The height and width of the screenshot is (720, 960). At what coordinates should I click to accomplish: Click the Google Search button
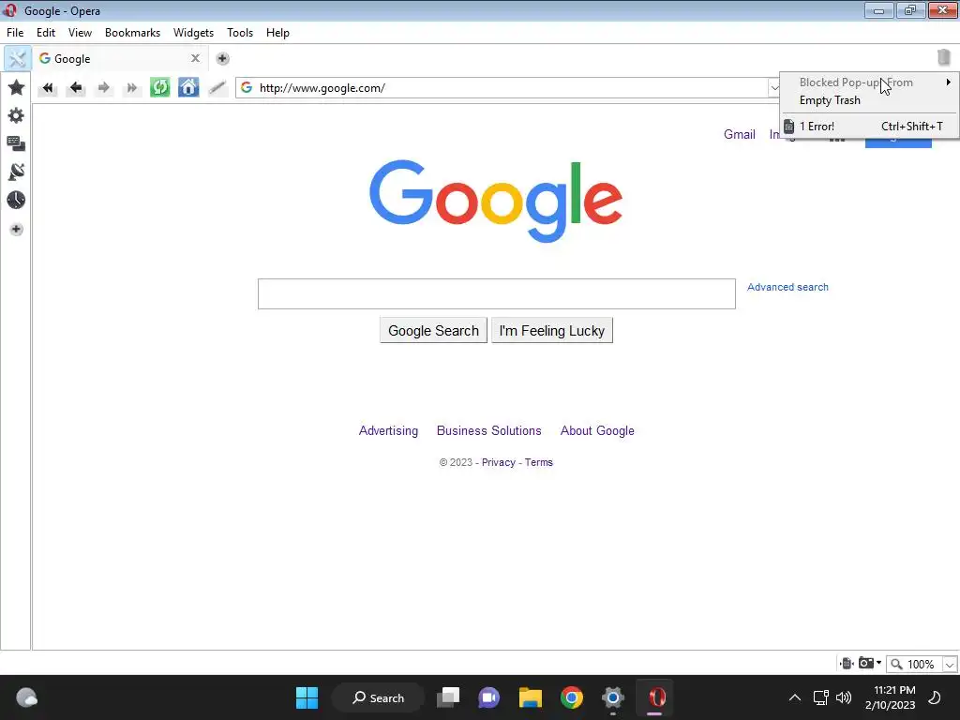[433, 331]
